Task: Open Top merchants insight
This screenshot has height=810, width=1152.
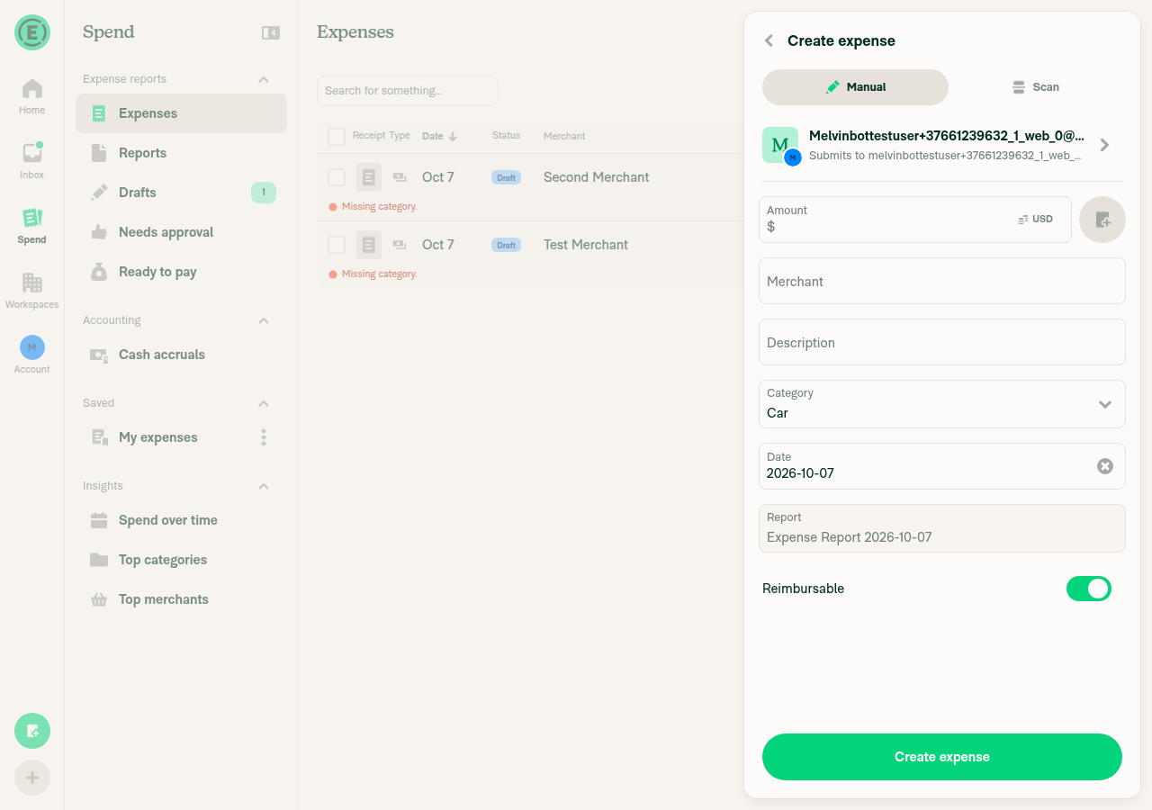Action: (x=181, y=599)
